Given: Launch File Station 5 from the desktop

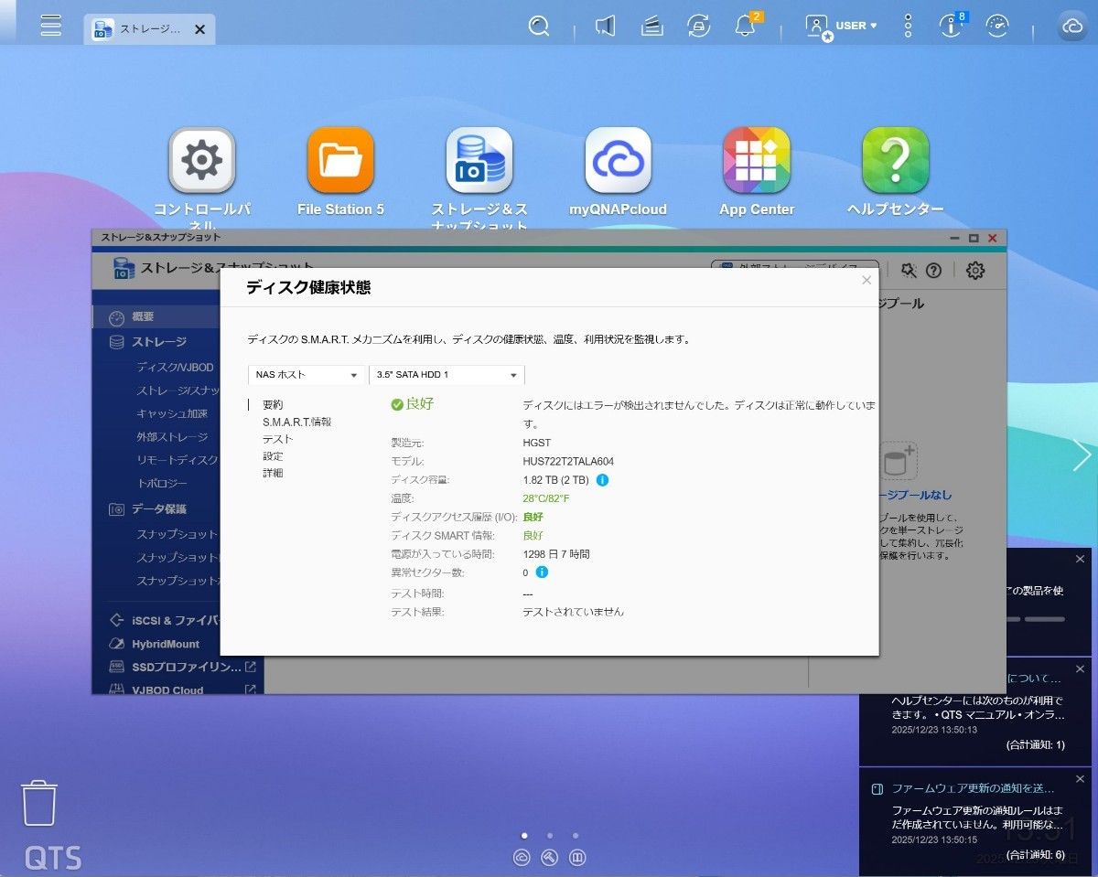Looking at the screenshot, I should coord(340,160).
